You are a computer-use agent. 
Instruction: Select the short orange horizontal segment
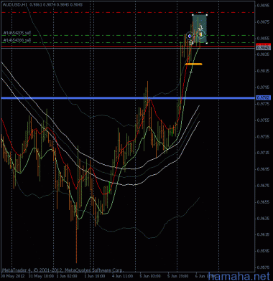[x=194, y=64]
